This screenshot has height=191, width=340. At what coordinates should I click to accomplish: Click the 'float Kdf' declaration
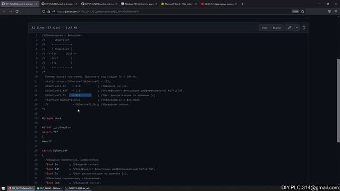pyautogui.click(x=52, y=169)
